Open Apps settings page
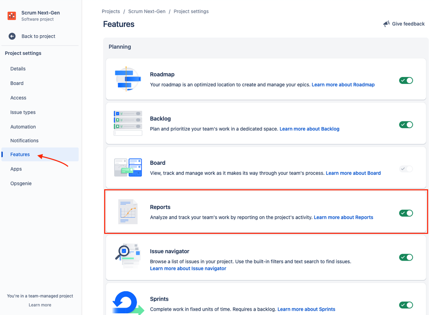 16,169
